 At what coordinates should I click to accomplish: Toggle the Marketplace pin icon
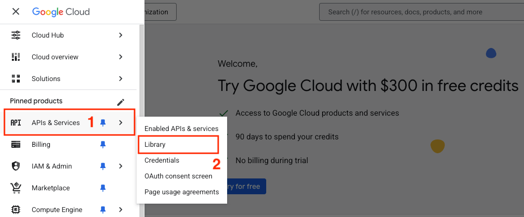pyautogui.click(x=103, y=188)
